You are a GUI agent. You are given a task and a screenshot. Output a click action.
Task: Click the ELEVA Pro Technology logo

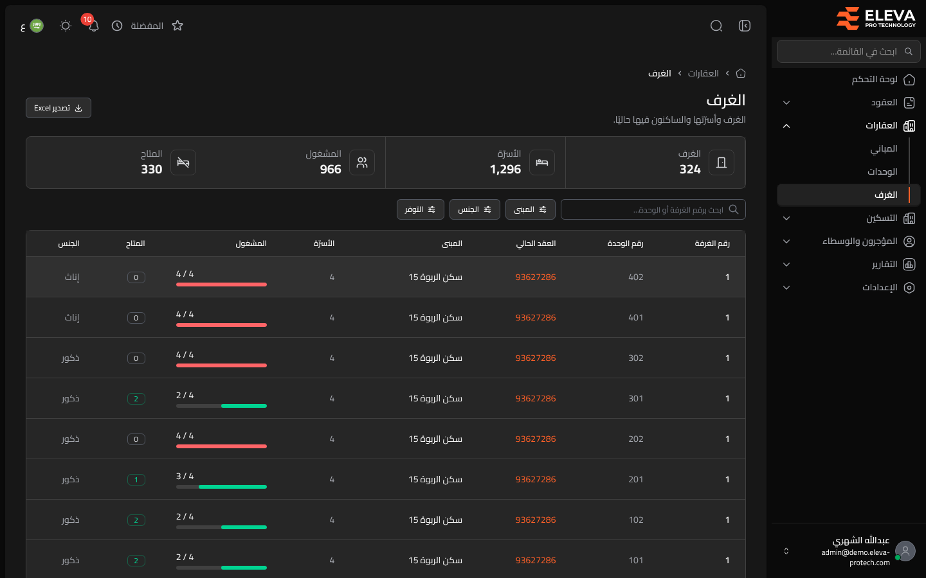[x=876, y=19]
